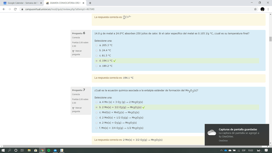Open Windows Action Center notifications
272x153 pixels.
[x=266, y=150]
